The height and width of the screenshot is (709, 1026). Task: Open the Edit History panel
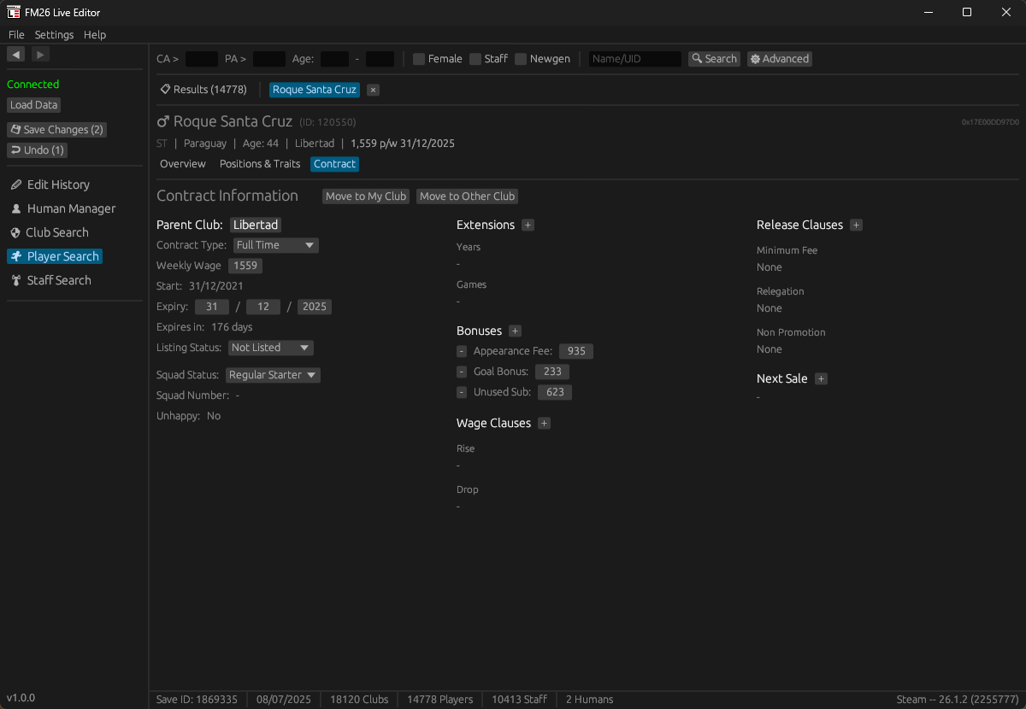(58, 185)
